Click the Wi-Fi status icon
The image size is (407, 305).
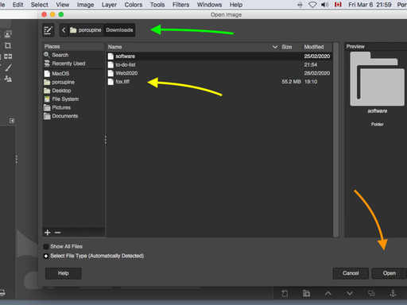coord(312,5)
